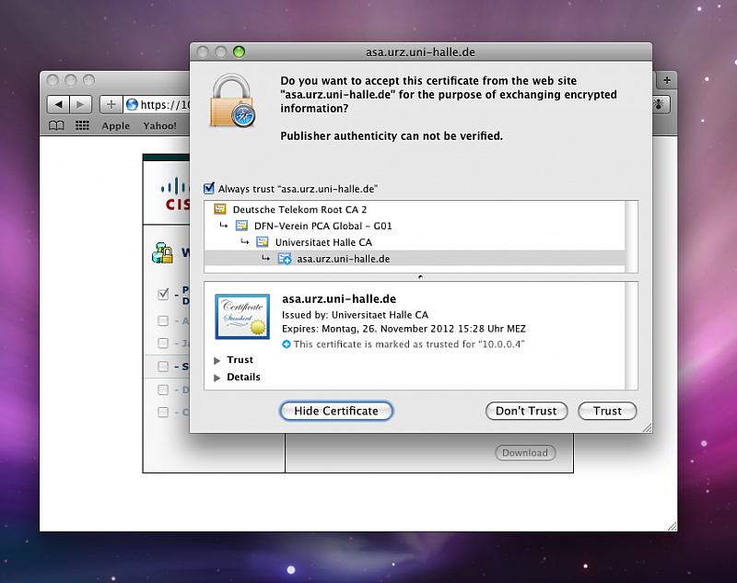Open a new tab with Safari's plus button

(666, 80)
